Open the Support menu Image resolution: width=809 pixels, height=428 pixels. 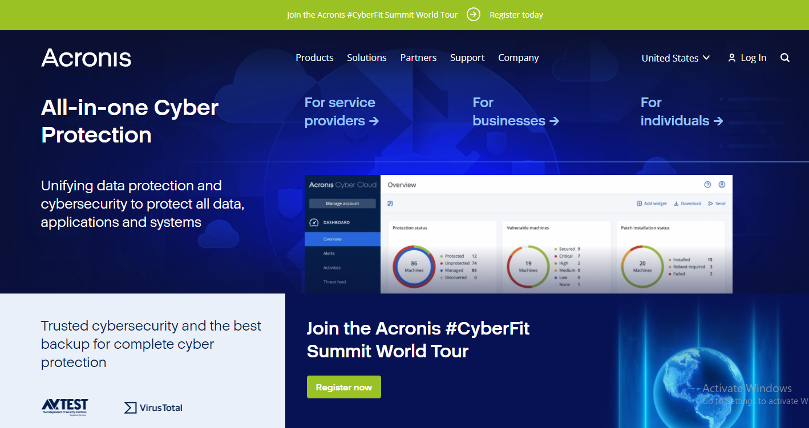[x=467, y=58]
